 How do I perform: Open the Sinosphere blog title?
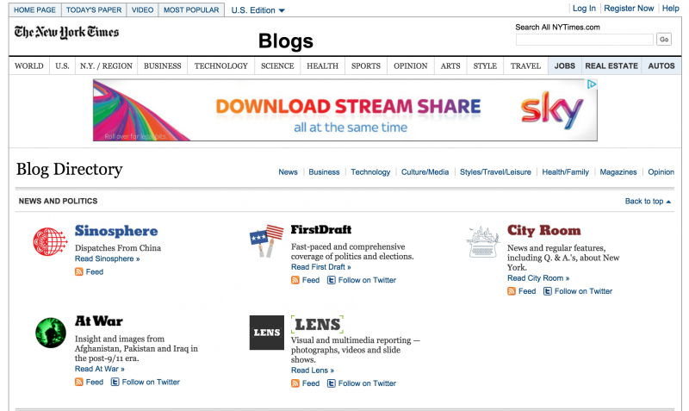[116, 231]
